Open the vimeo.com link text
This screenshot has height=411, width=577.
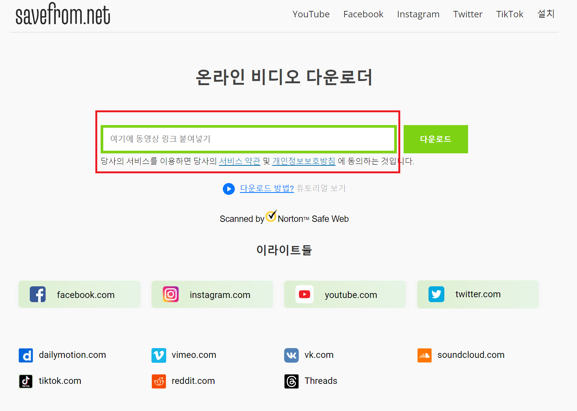click(194, 355)
